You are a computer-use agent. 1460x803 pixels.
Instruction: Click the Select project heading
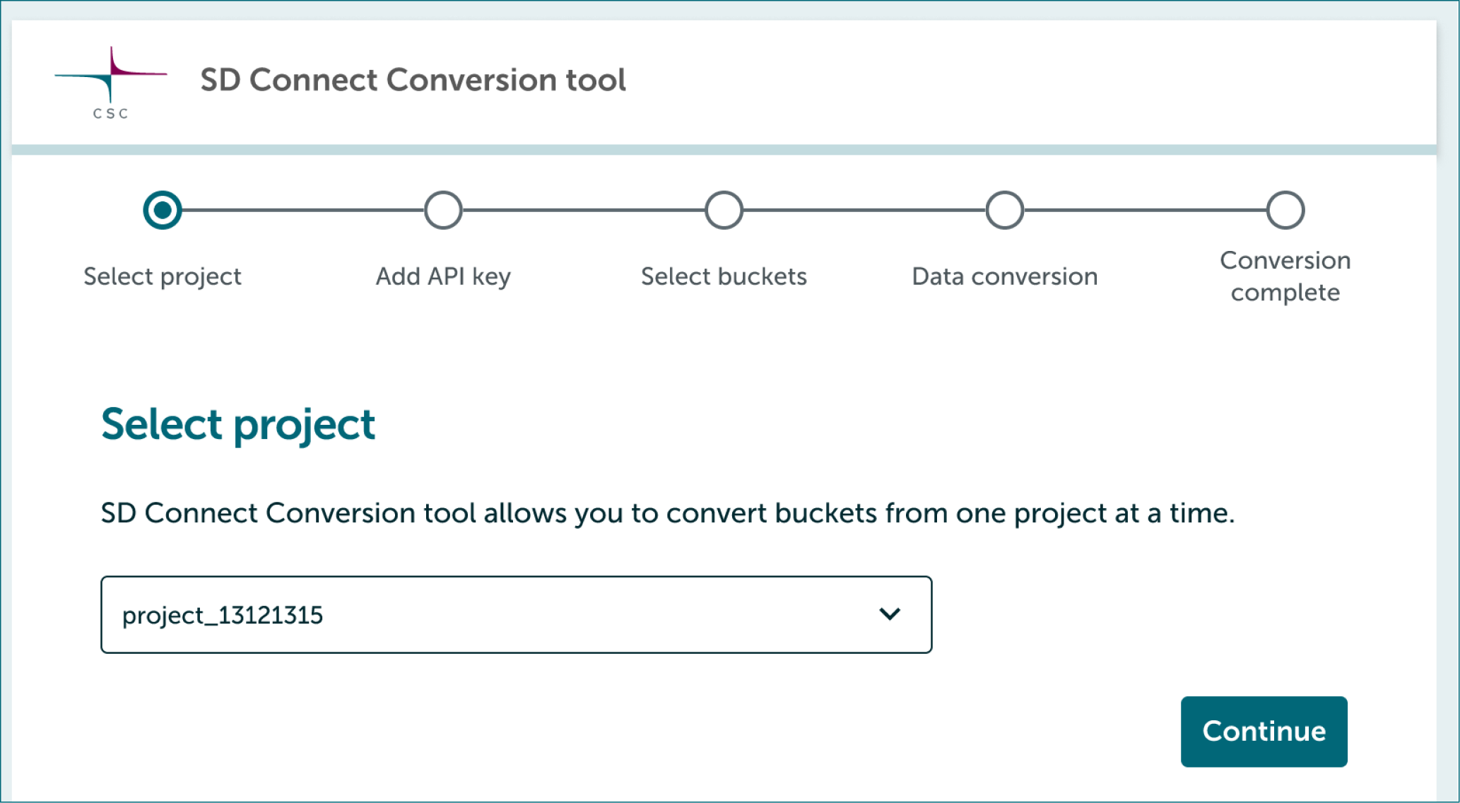(x=238, y=423)
